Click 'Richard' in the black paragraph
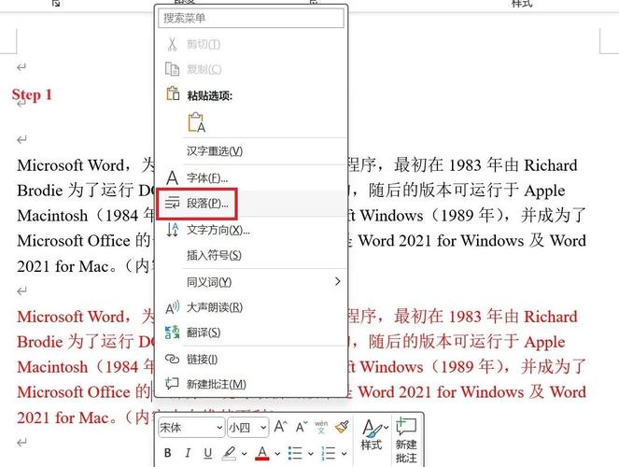Screen dimensions: 619x467 tap(550, 165)
